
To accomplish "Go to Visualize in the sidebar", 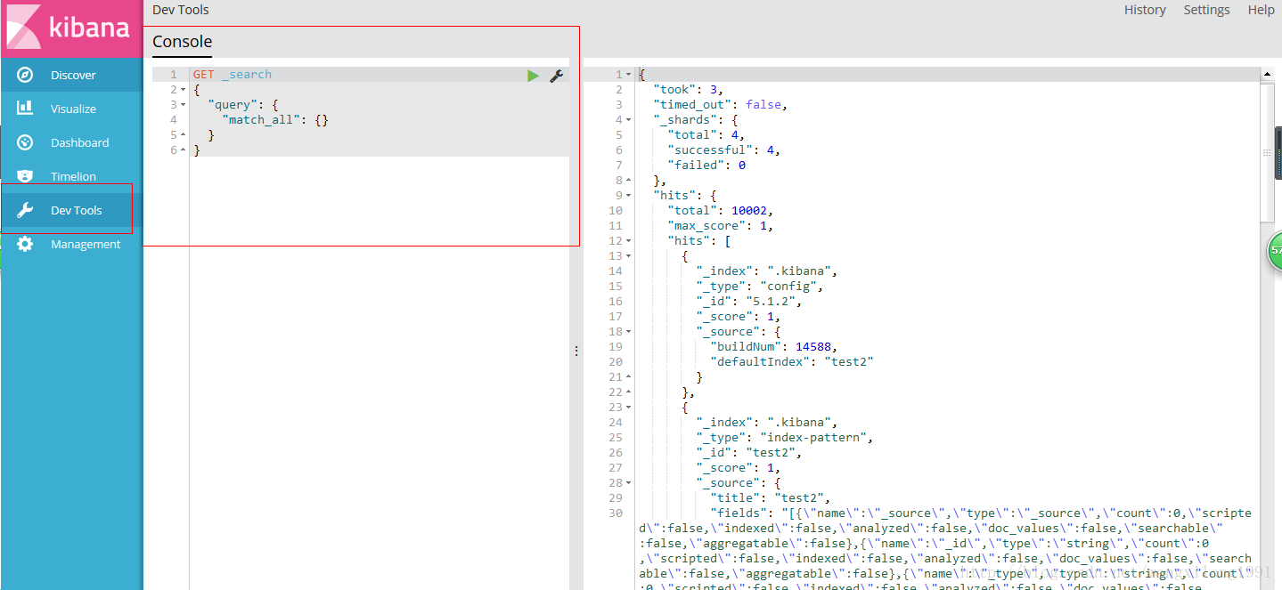I will pyautogui.click(x=71, y=109).
